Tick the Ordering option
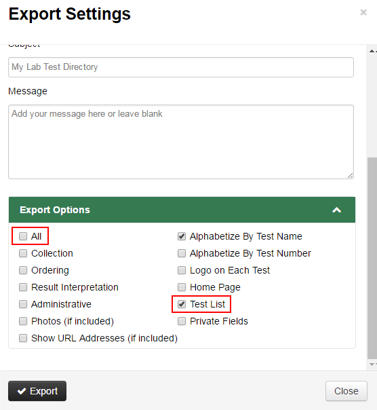 (x=23, y=270)
